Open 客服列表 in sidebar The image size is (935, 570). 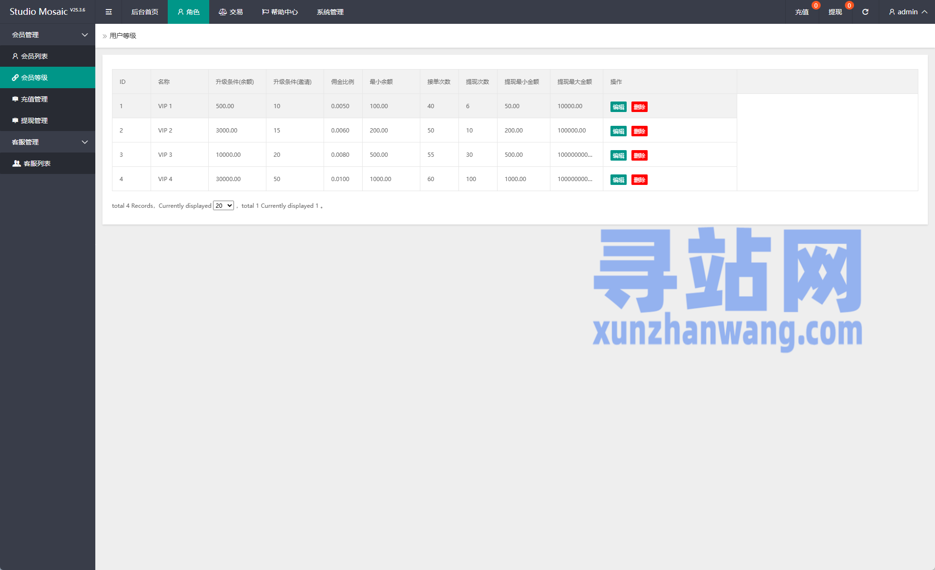click(x=48, y=163)
